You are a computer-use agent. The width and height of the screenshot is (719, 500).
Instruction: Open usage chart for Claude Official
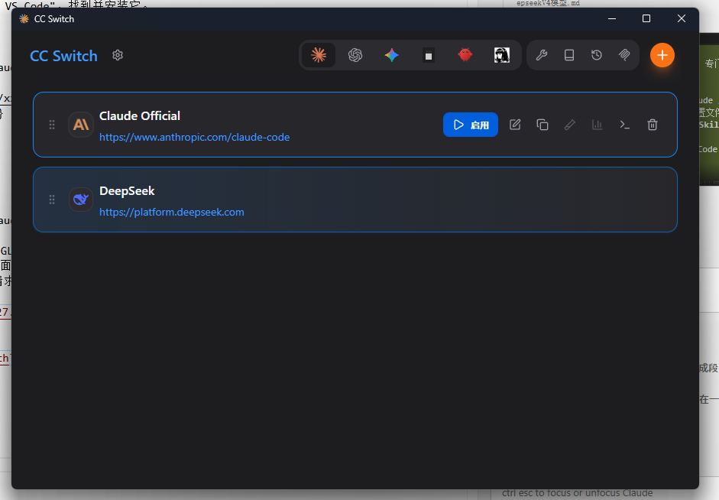coord(597,125)
